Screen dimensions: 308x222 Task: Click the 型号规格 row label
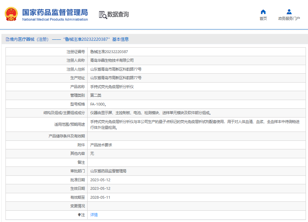pos(78,104)
